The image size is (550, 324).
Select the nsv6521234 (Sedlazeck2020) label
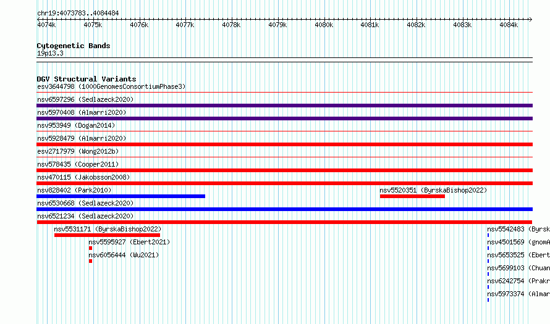[85, 216]
